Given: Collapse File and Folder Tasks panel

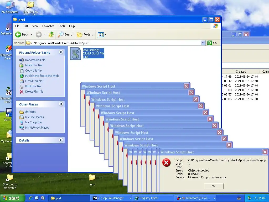Looking at the screenshot, I should [x=61, y=52].
